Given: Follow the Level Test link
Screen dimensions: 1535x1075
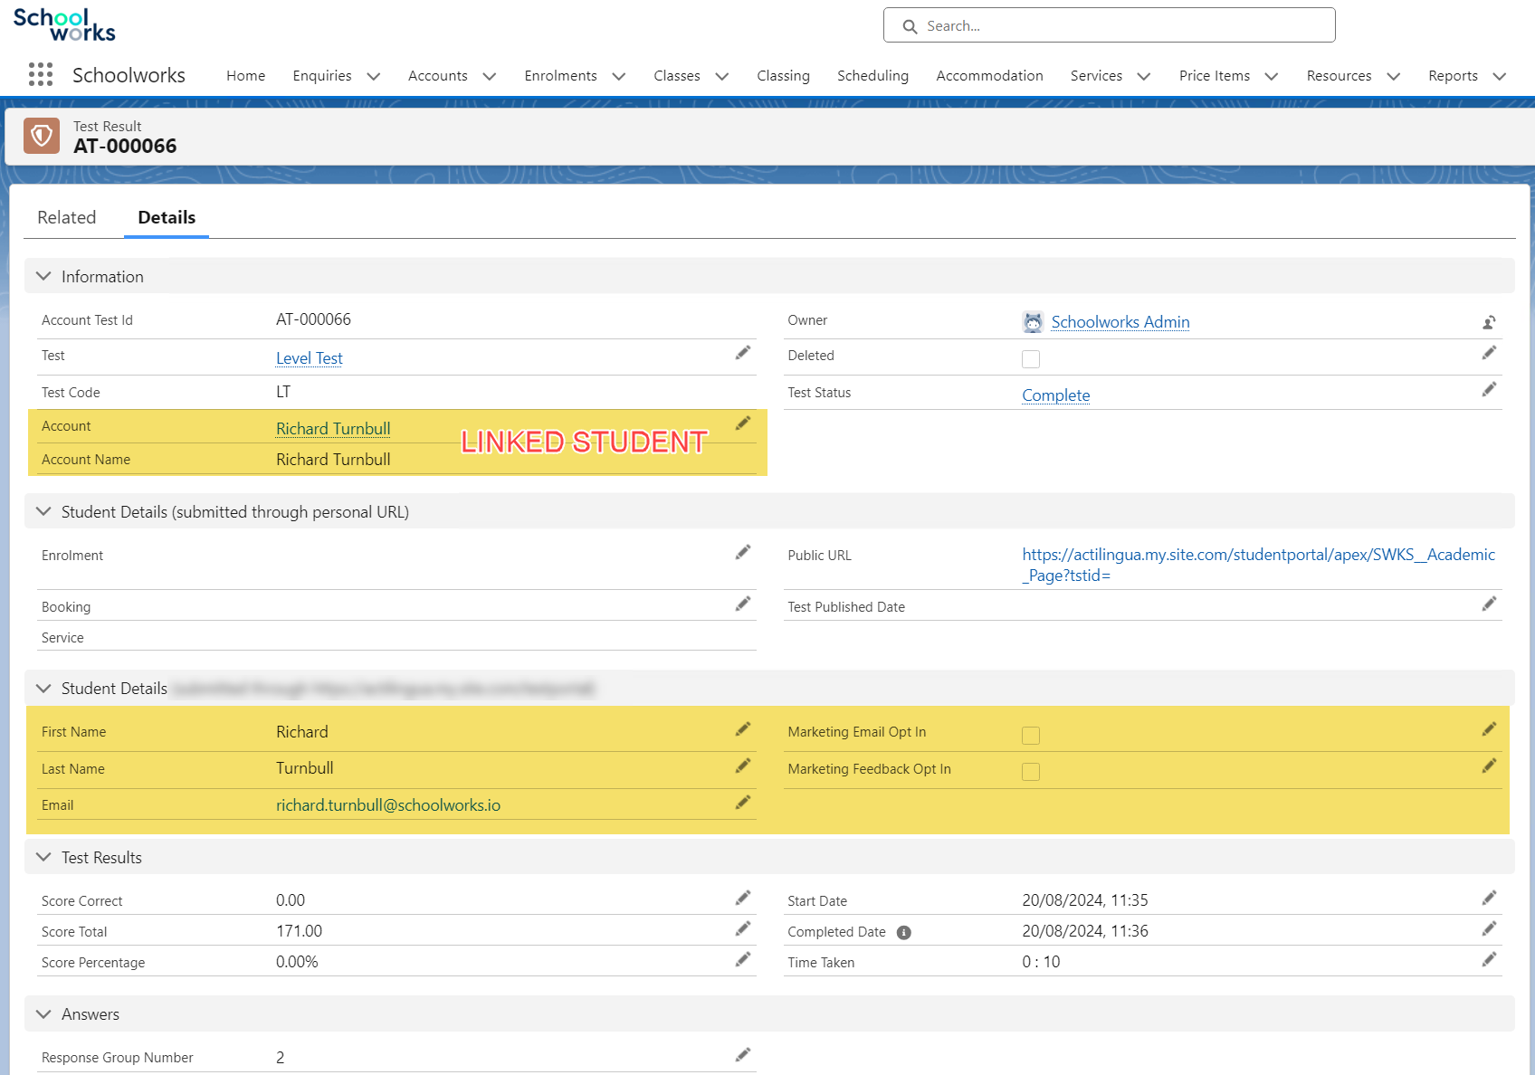Looking at the screenshot, I should 309,358.
